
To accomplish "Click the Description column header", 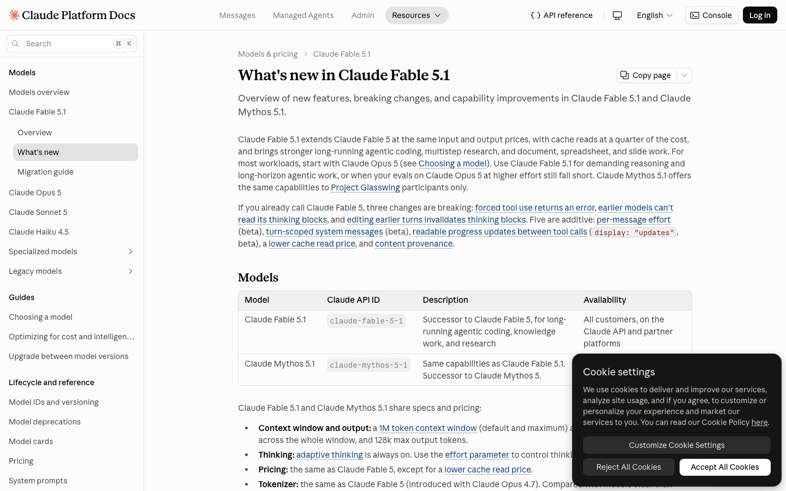I will (445, 300).
